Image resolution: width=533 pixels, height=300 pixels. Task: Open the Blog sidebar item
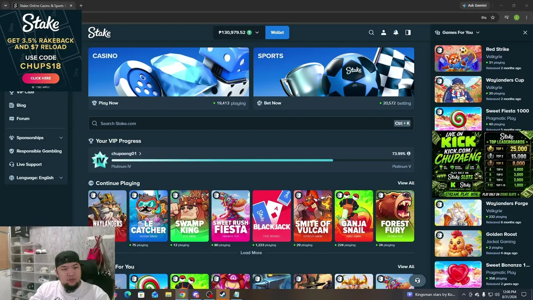pos(21,105)
